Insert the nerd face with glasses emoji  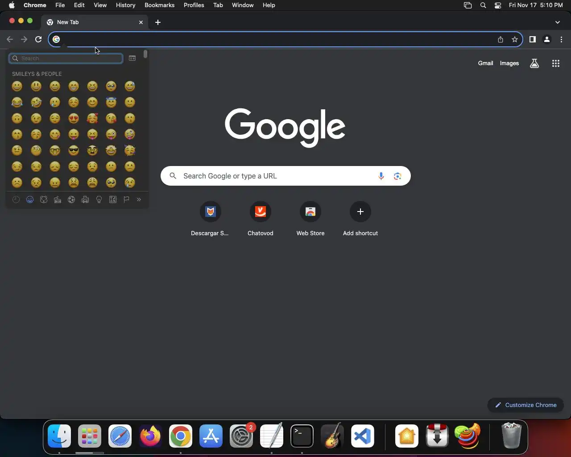[x=55, y=150]
